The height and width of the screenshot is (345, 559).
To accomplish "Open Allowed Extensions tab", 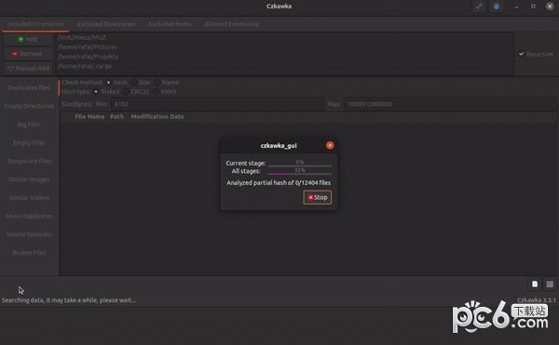I will [x=232, y=24].
